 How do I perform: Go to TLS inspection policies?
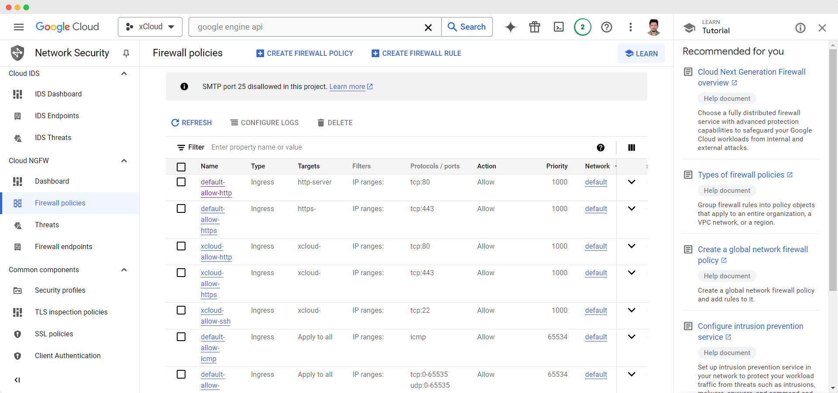71,312
